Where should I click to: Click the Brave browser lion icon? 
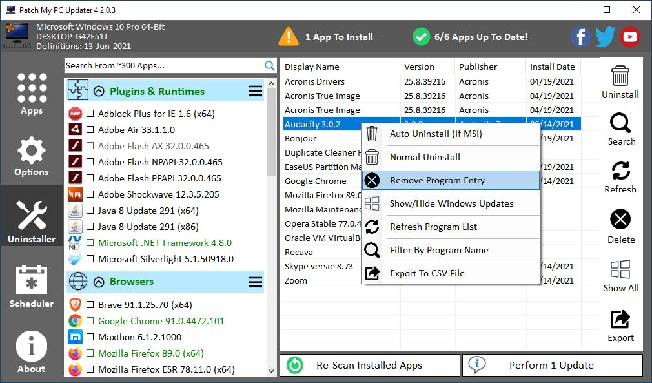(x=76, y=305)
